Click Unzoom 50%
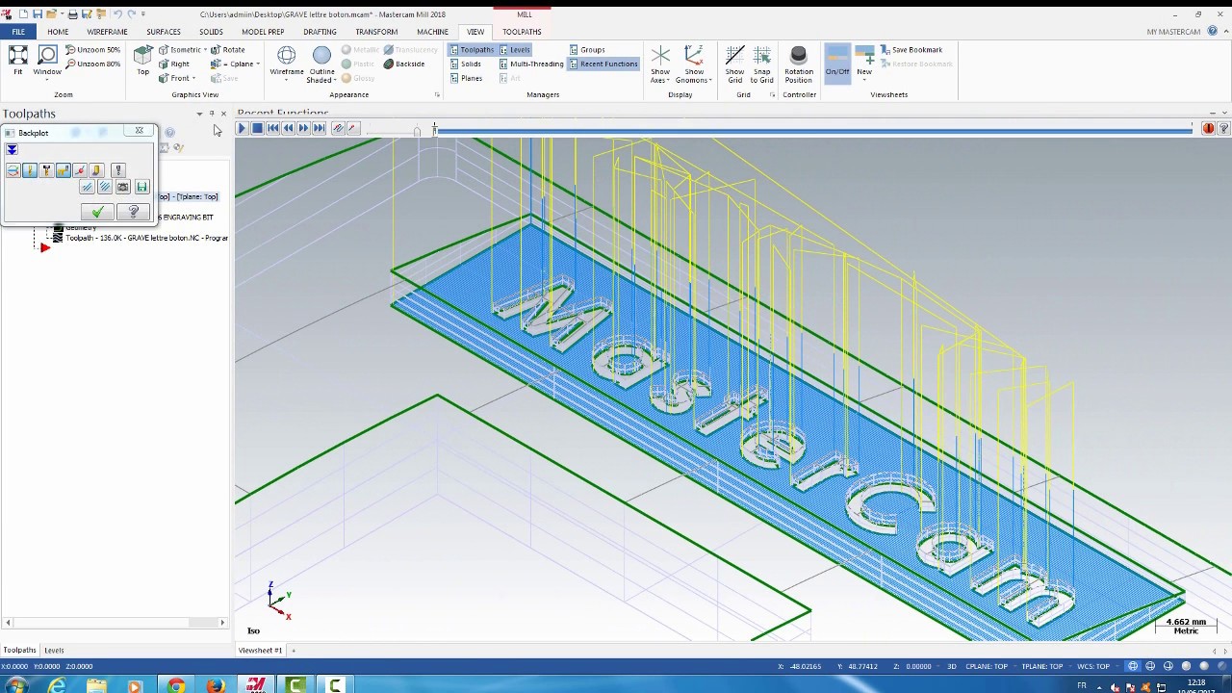The image size is (1232, 693). [x=92, y=50]
